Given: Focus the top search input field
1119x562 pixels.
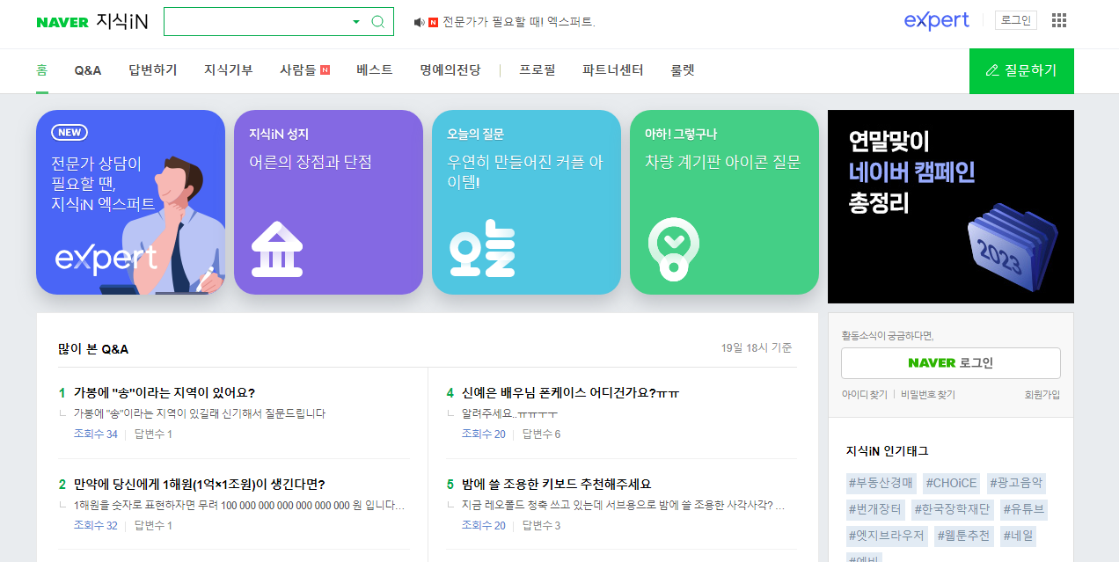Looking at the screenshot, I should 257,22.
